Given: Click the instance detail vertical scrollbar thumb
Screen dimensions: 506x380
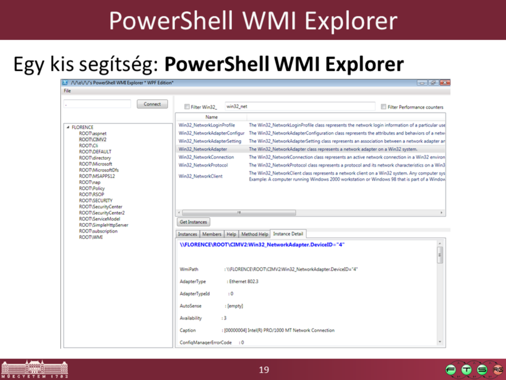Looking at the screenshot, I should pos(440,255).
